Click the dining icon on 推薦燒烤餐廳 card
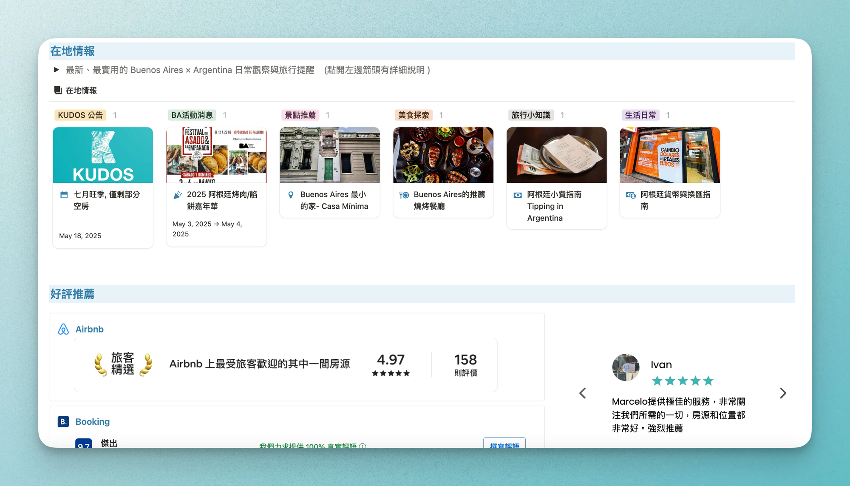This screenshot has height=486, width=850. pos(404,195)
